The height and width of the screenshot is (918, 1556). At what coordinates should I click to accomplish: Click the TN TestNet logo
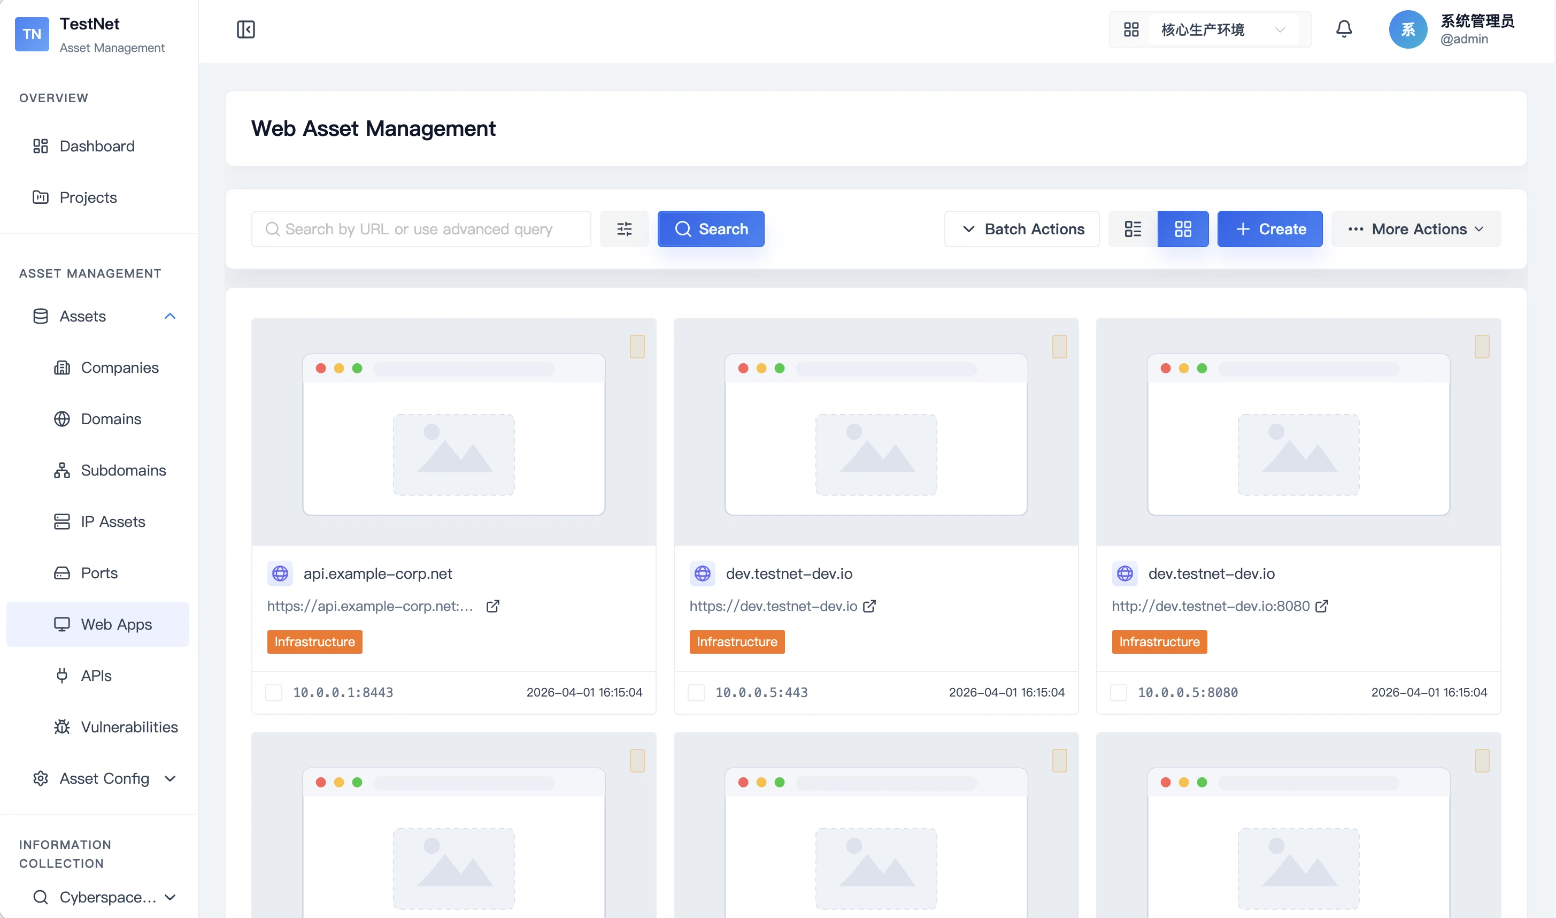pos(32,34)
